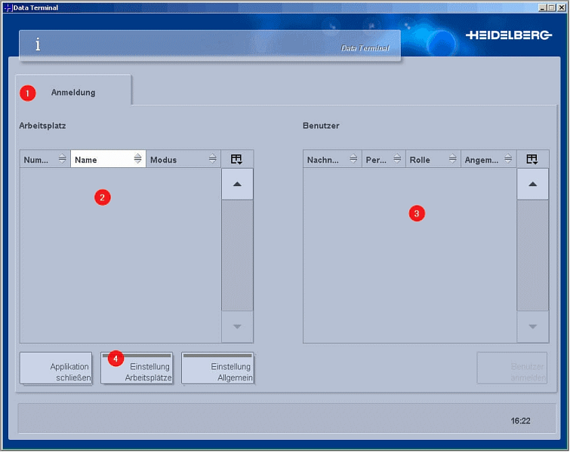Open Einstellung Allgemein settings
Image resolution: width=570 pixels, height=452 pixels.
[x=217, y=369]
